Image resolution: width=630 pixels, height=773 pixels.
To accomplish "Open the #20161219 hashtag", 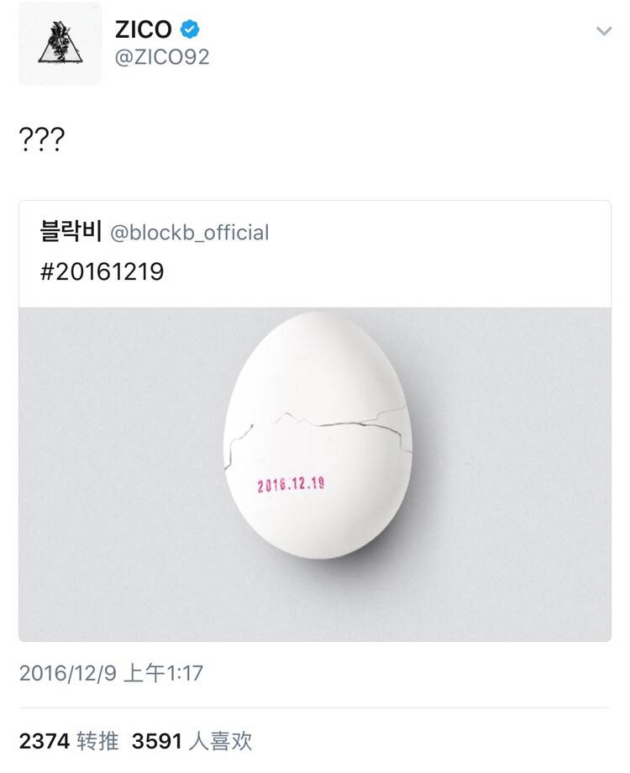I will (x=102, y=271).
